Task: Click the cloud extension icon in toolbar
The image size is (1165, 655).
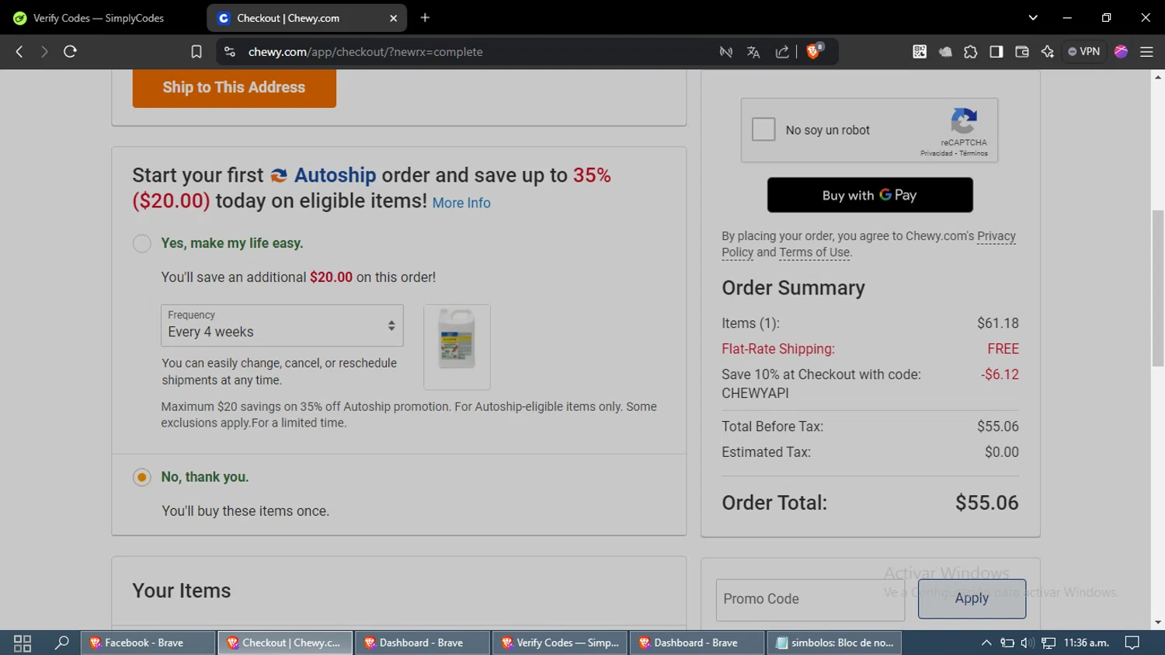Action: 945,52
